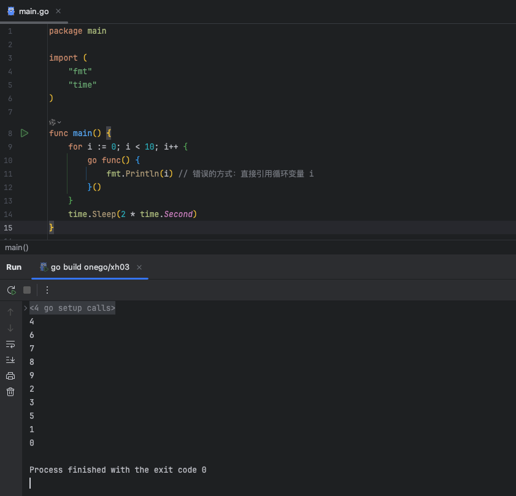Expand the go setup calls fold
The image size is (516, 496).
tap(25, 308)
